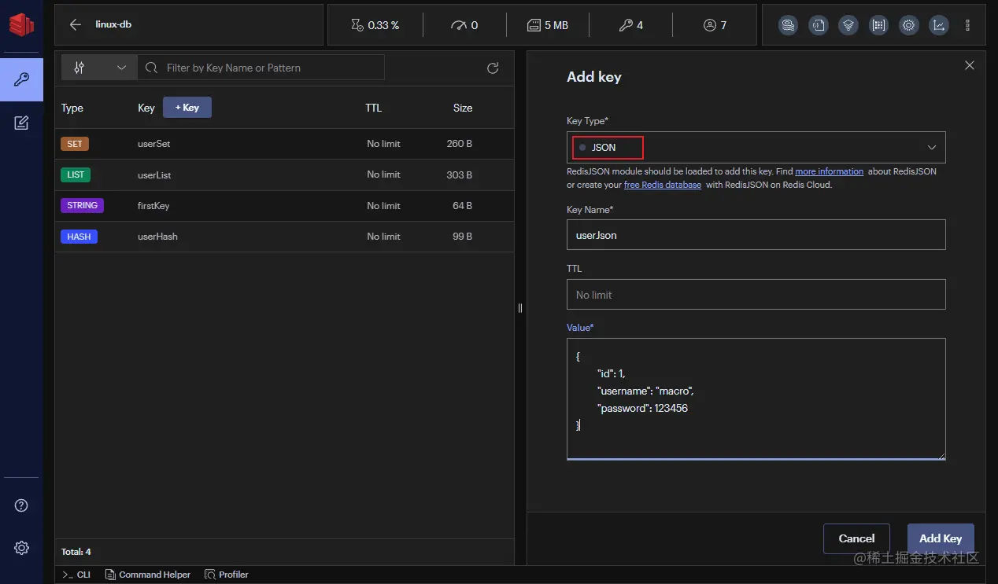Click the HASH type badge
The height and width of the screenshot is (584, 998).
[79, 237]
